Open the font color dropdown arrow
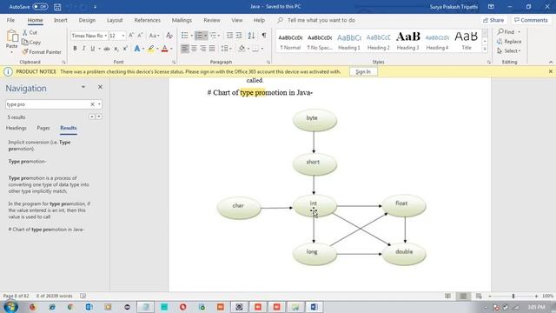This screenshot has width=556, height=313. 172,49
